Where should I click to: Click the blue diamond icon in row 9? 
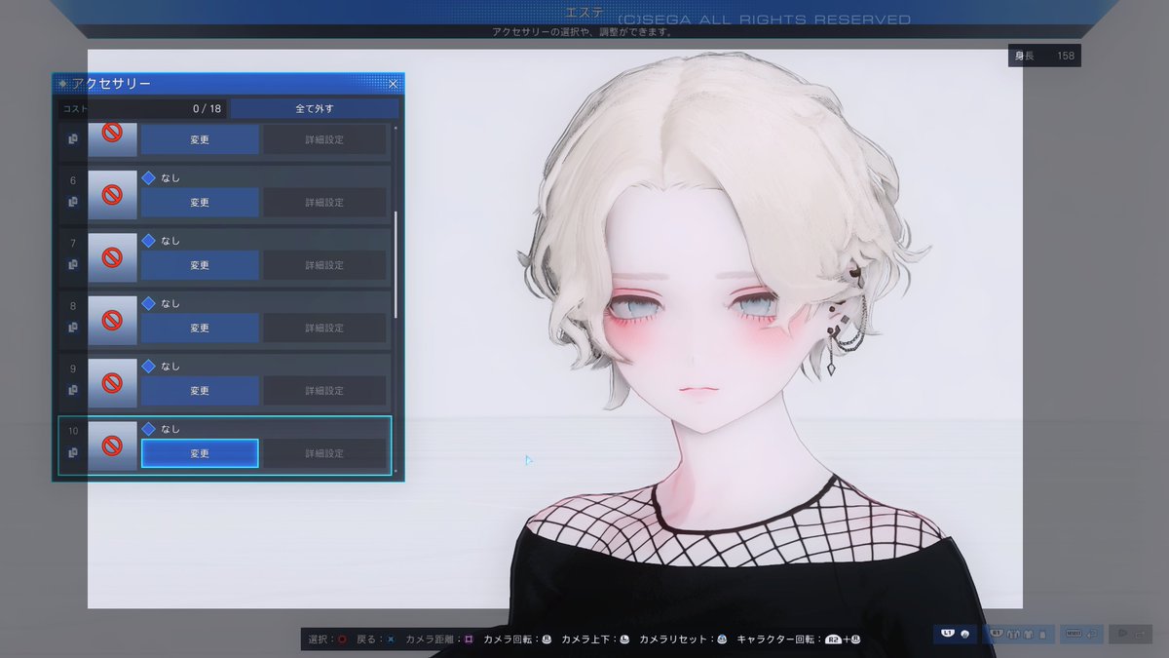149,367
